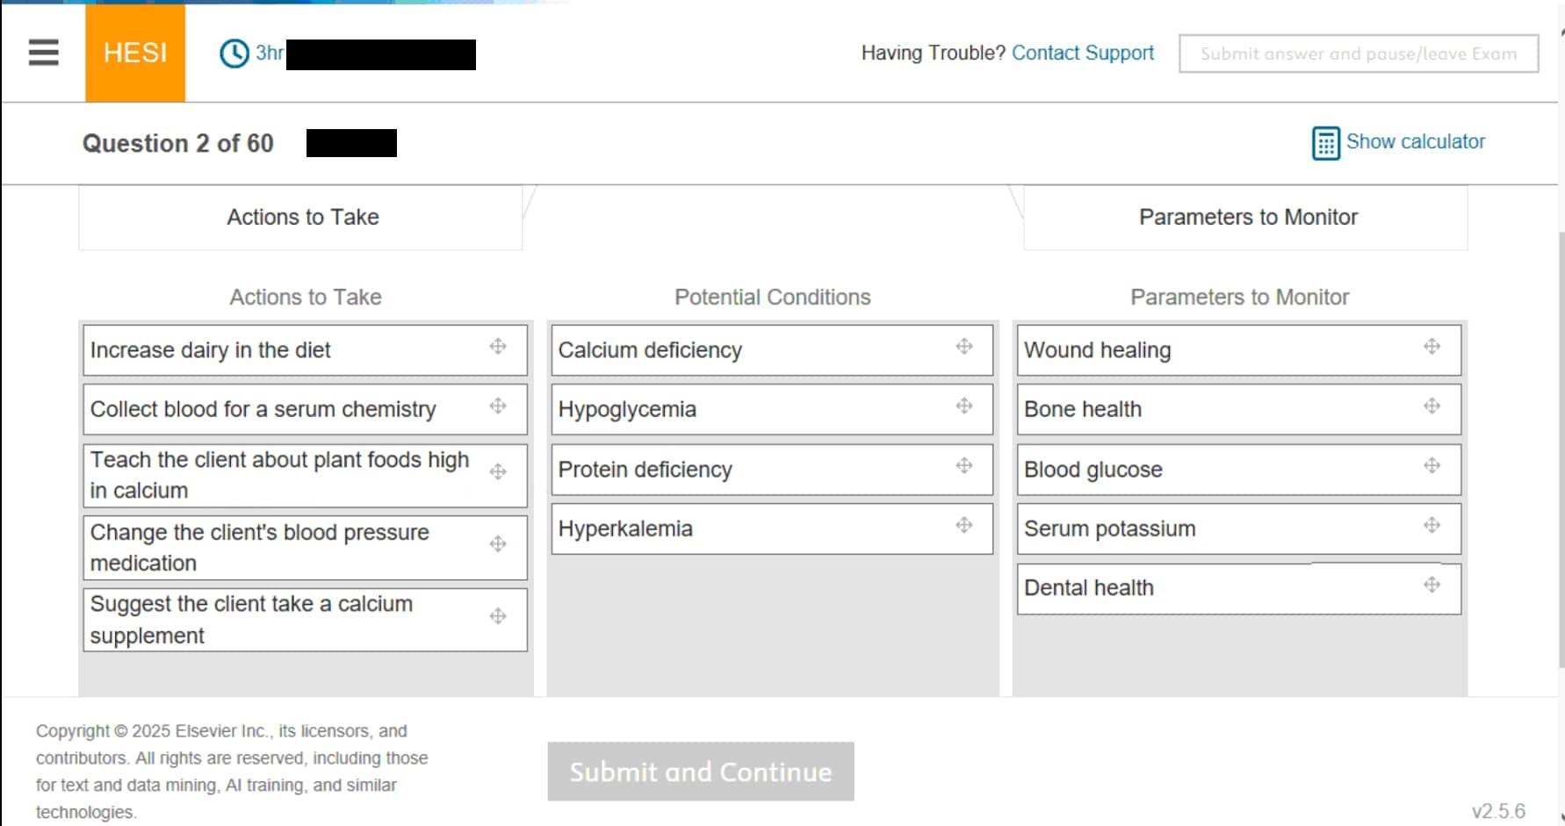
Task: Click move handle on Hyperkalemia option
Action: [964, 526]
